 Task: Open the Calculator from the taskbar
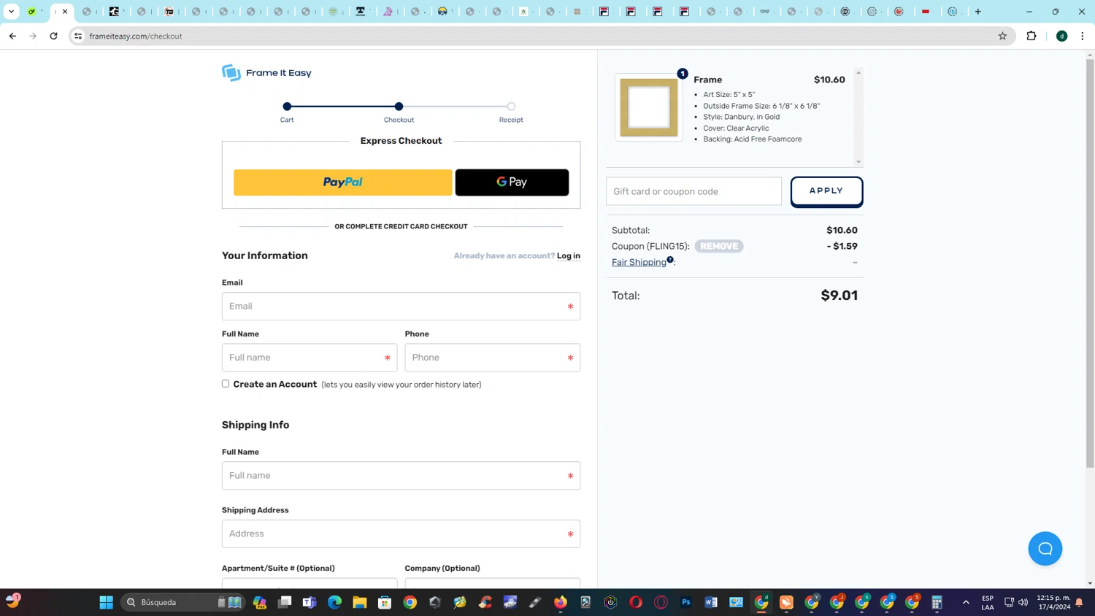[x=937, y=602]
